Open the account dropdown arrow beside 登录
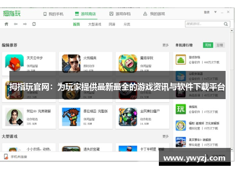This screenshot has height=170, width=235. click(x=216, y=12)
